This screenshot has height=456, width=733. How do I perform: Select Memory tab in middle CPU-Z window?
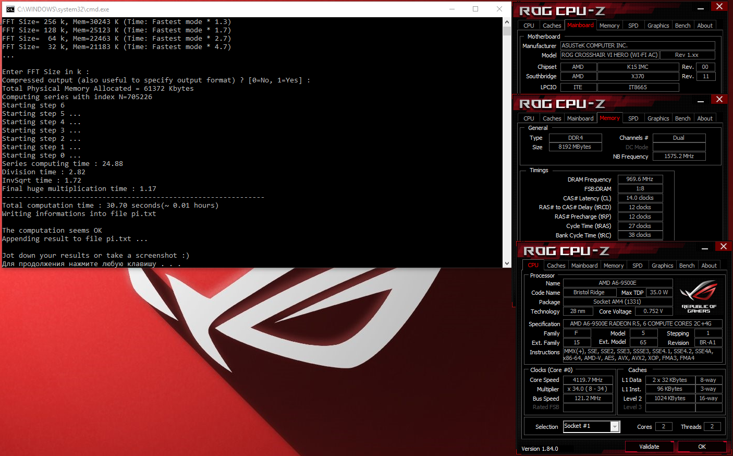609,118
